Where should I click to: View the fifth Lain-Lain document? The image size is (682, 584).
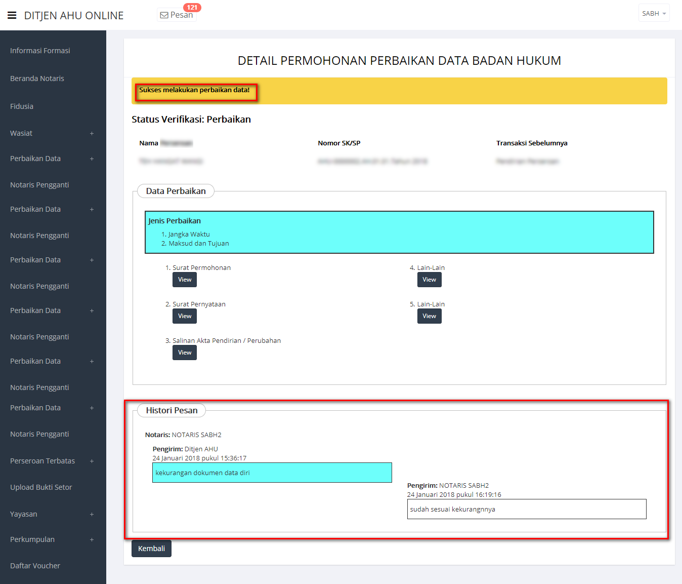(429, 316)
